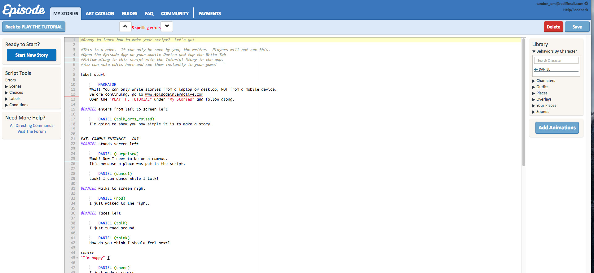The image size is (594, 273).
Task: Open the My Stories tab
Action: pyautogui.click(x=66, y=14)
